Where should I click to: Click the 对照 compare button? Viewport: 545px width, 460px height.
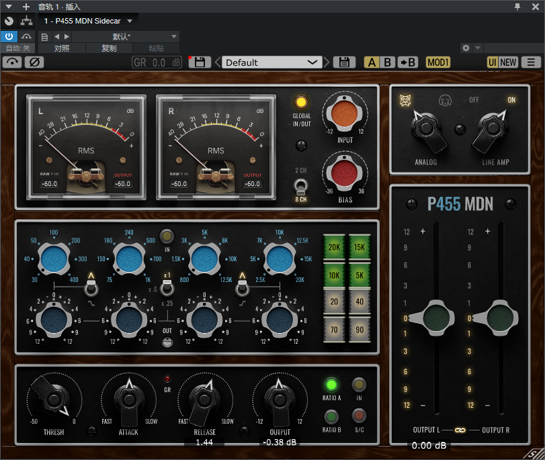click(62, 48)
